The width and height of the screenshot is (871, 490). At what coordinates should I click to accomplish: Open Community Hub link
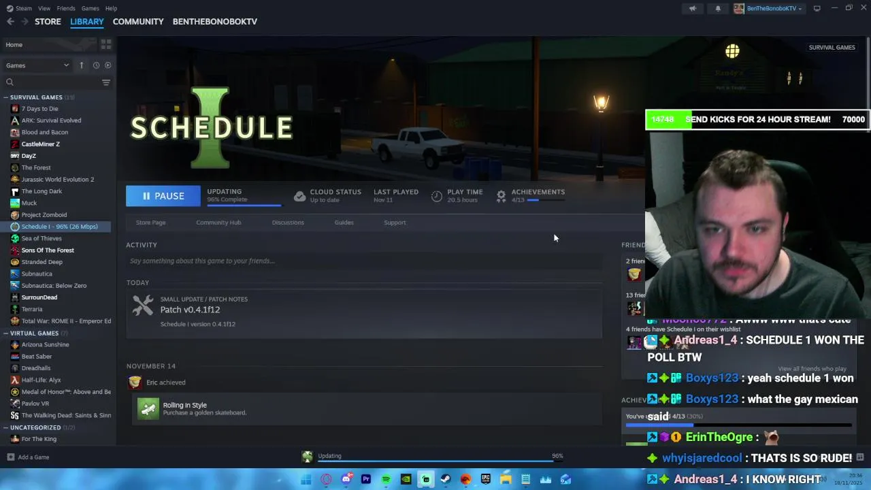click(x=218, y=223)
